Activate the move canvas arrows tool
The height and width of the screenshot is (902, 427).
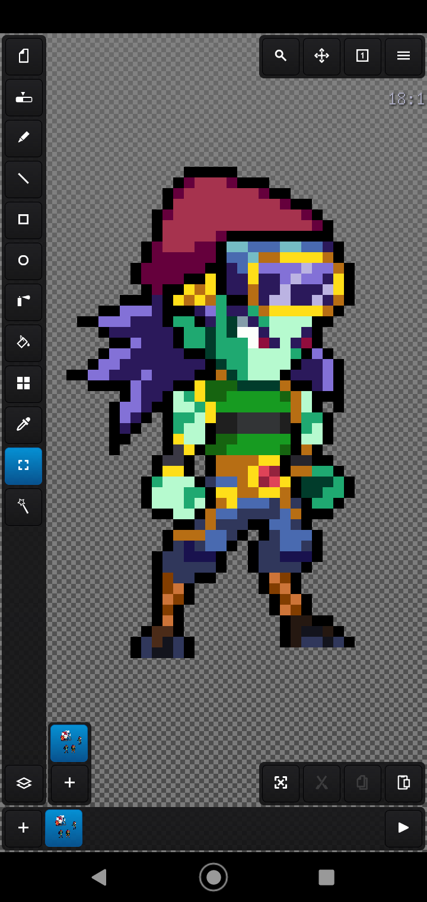(x=321, y=56)
